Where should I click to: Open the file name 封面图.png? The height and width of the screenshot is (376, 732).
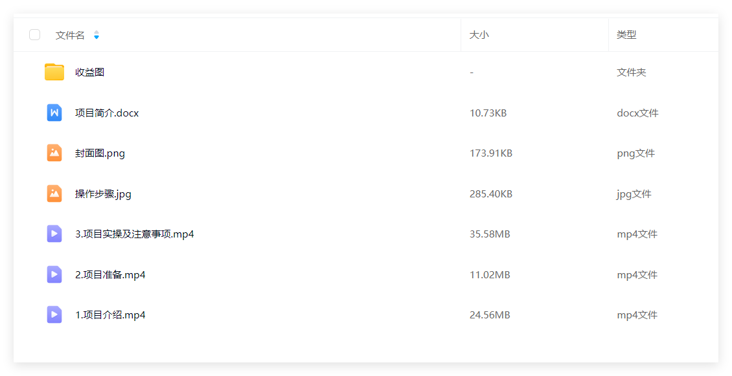coord(100,153)
